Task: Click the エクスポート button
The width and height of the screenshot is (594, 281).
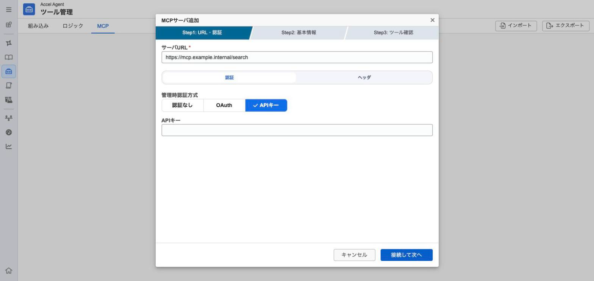Action: (566, 26)
